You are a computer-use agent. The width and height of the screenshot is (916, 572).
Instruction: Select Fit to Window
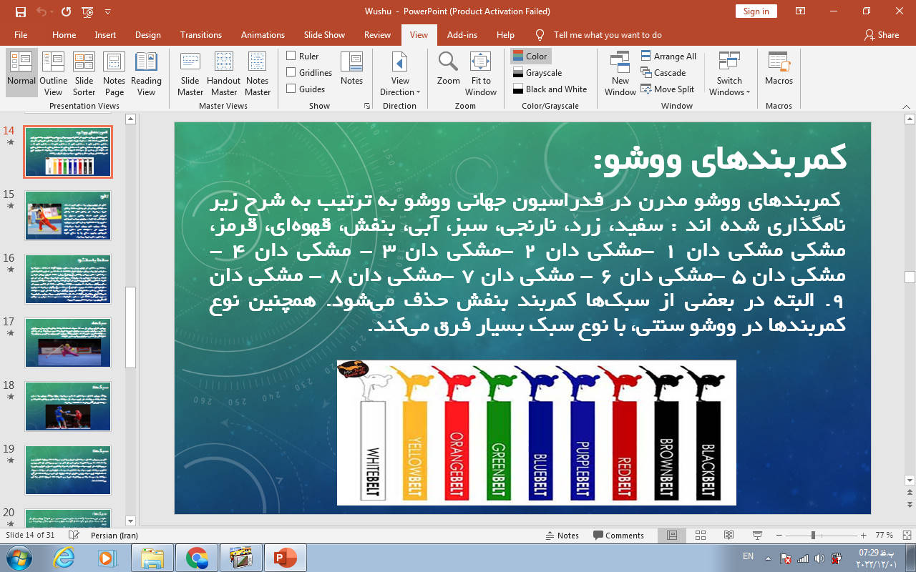click(x=481, y=74)
